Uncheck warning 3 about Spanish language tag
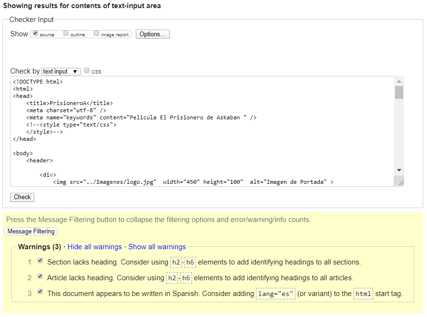Screen dimensions: 427x317 pyautogui.click(x=40, y=291)
